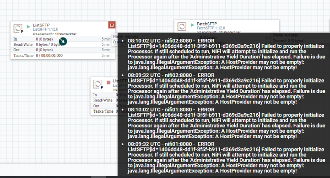Image resolution: width=330 pixels, height=178 pixels.
Task: Click the green running indicator on FetchSFTP
Action: click(192, 25)
